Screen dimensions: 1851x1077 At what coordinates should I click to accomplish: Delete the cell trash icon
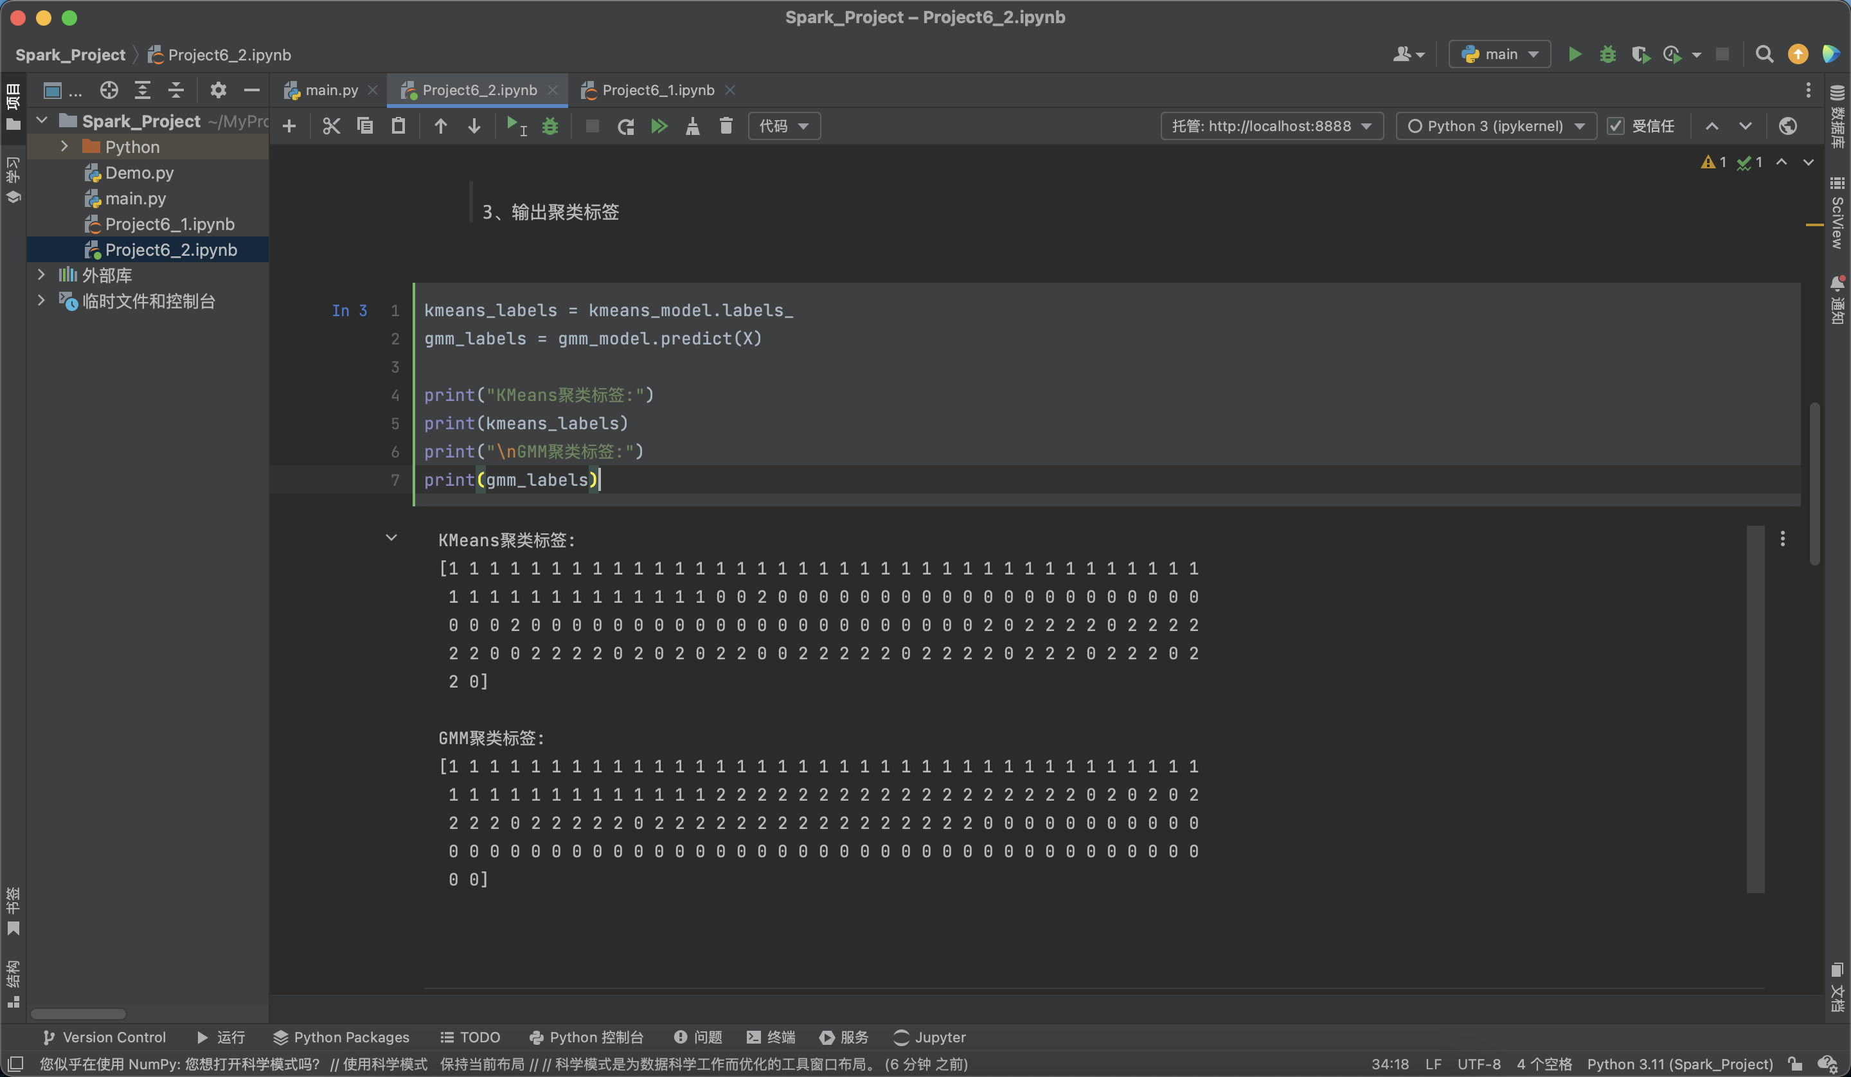pyautogui.click(x=726, y=127)
